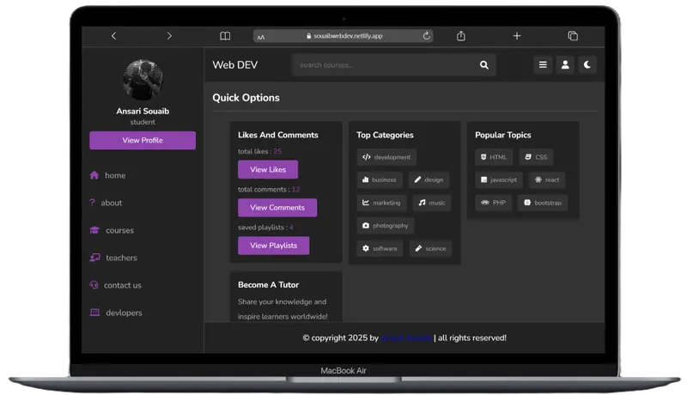Select the development category tag
Image resolution: width=687 pixels, height=395 pixels.
pyautogui.click(x=386, y=157)
